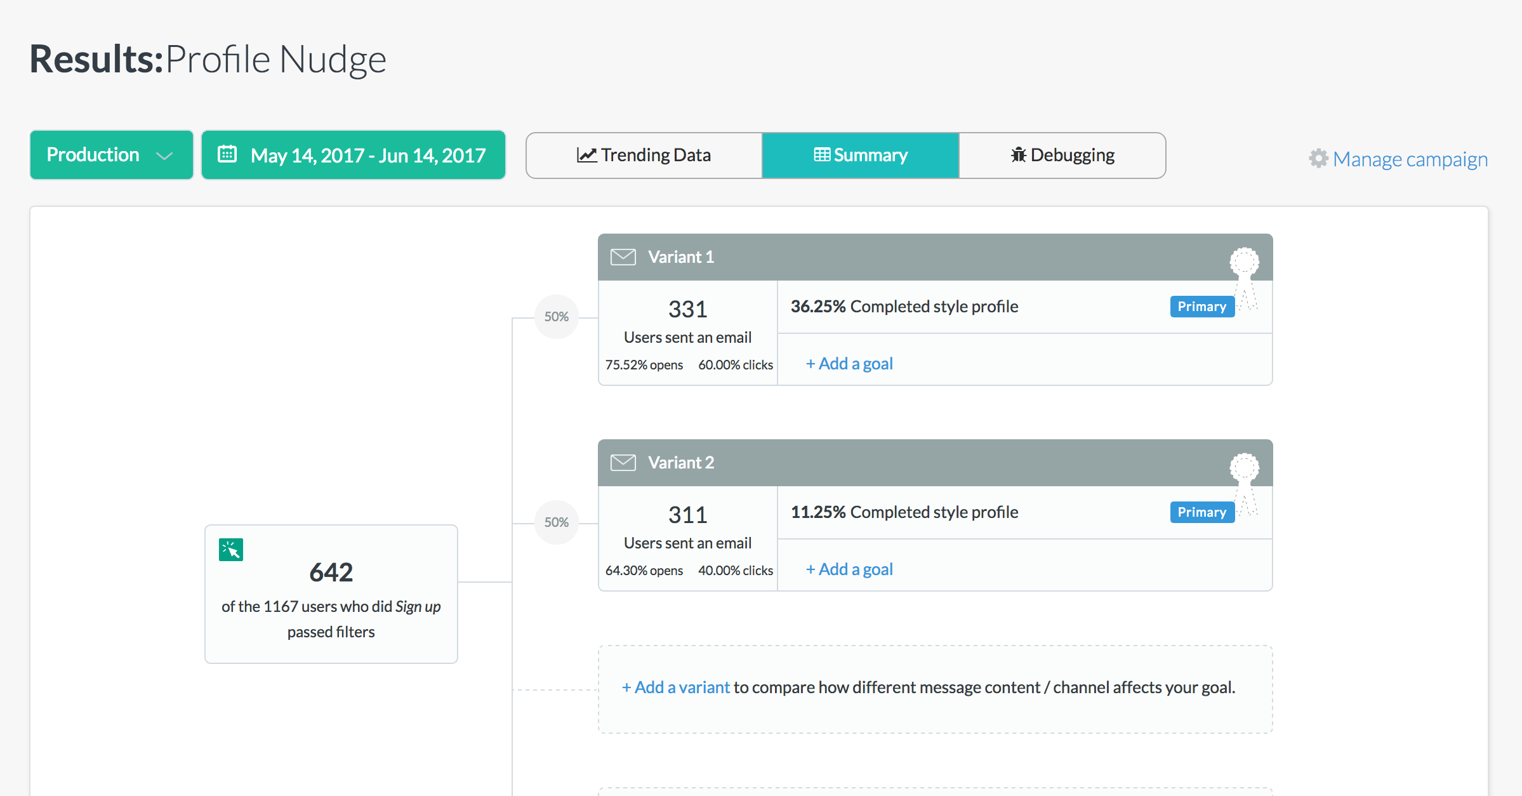Click the Variant 2 header title
Screen dimensions: 1522x796
click(x=681, y=463)
